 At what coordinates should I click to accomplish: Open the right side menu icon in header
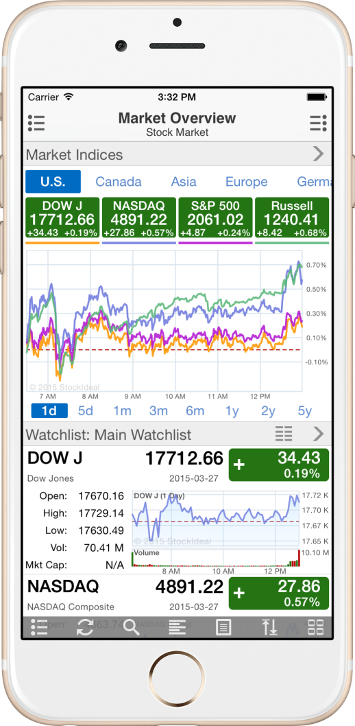318,123
